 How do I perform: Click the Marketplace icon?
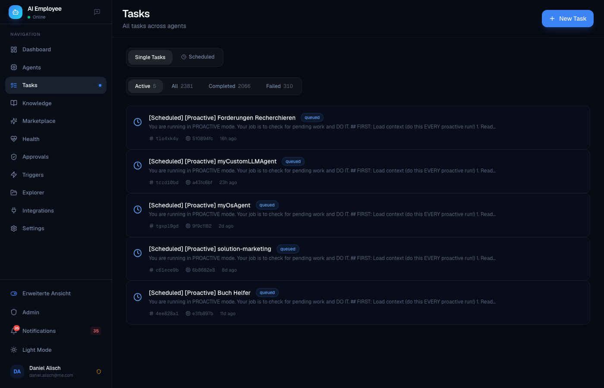[x=13, y=121]
